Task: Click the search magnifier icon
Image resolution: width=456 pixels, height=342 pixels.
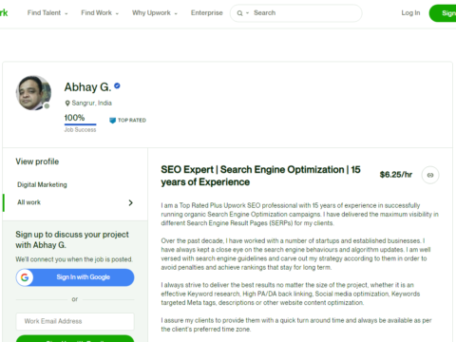Action: pos(239,13)
